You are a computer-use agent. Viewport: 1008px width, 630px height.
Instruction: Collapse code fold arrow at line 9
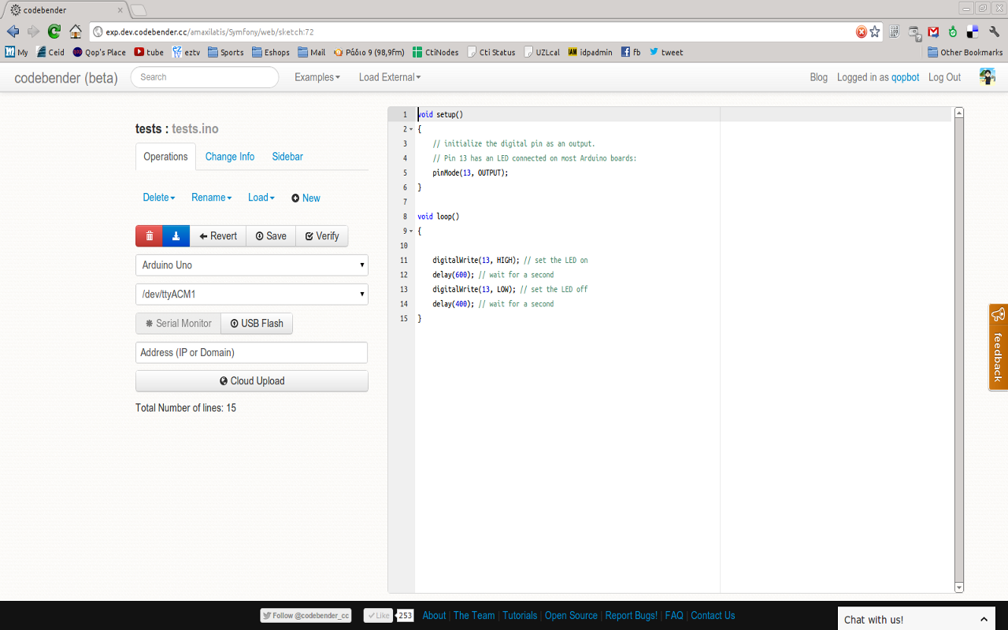[411, 231]
